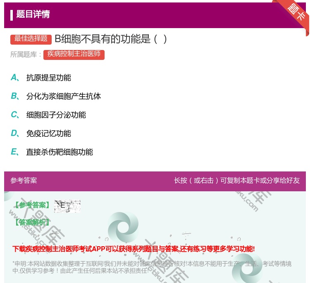Click the 所属题库 label
This screenshot has height=283, width=310.
pos(26,55)
